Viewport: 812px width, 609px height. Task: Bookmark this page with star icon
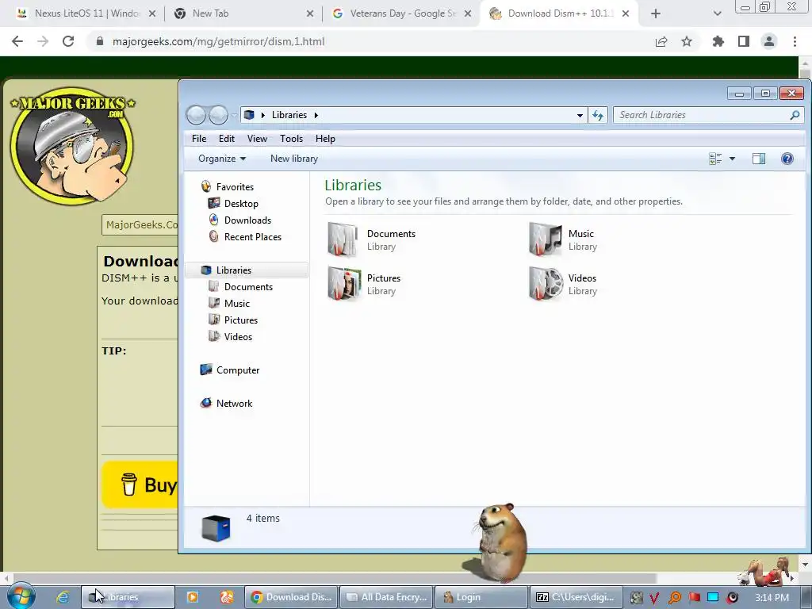687,41
